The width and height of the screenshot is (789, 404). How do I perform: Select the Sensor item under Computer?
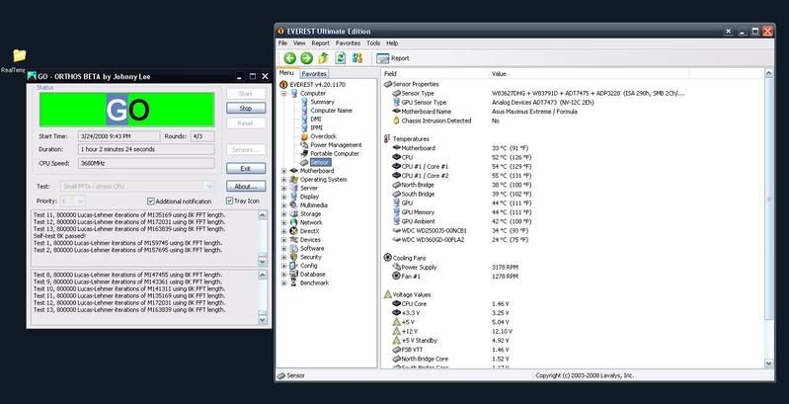[x=319, y=161]
